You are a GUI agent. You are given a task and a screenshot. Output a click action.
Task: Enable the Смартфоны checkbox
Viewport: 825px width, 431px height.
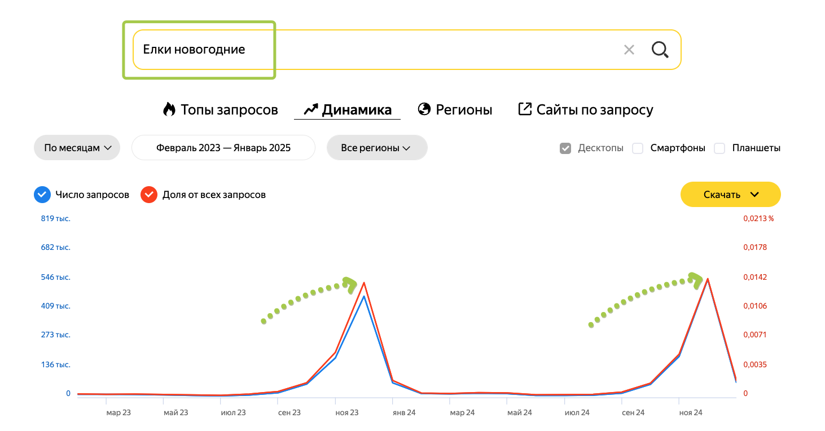638,148
